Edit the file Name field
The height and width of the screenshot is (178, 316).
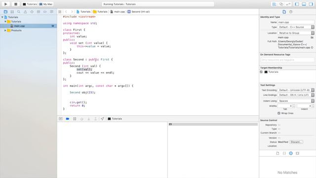coord(296,22)
